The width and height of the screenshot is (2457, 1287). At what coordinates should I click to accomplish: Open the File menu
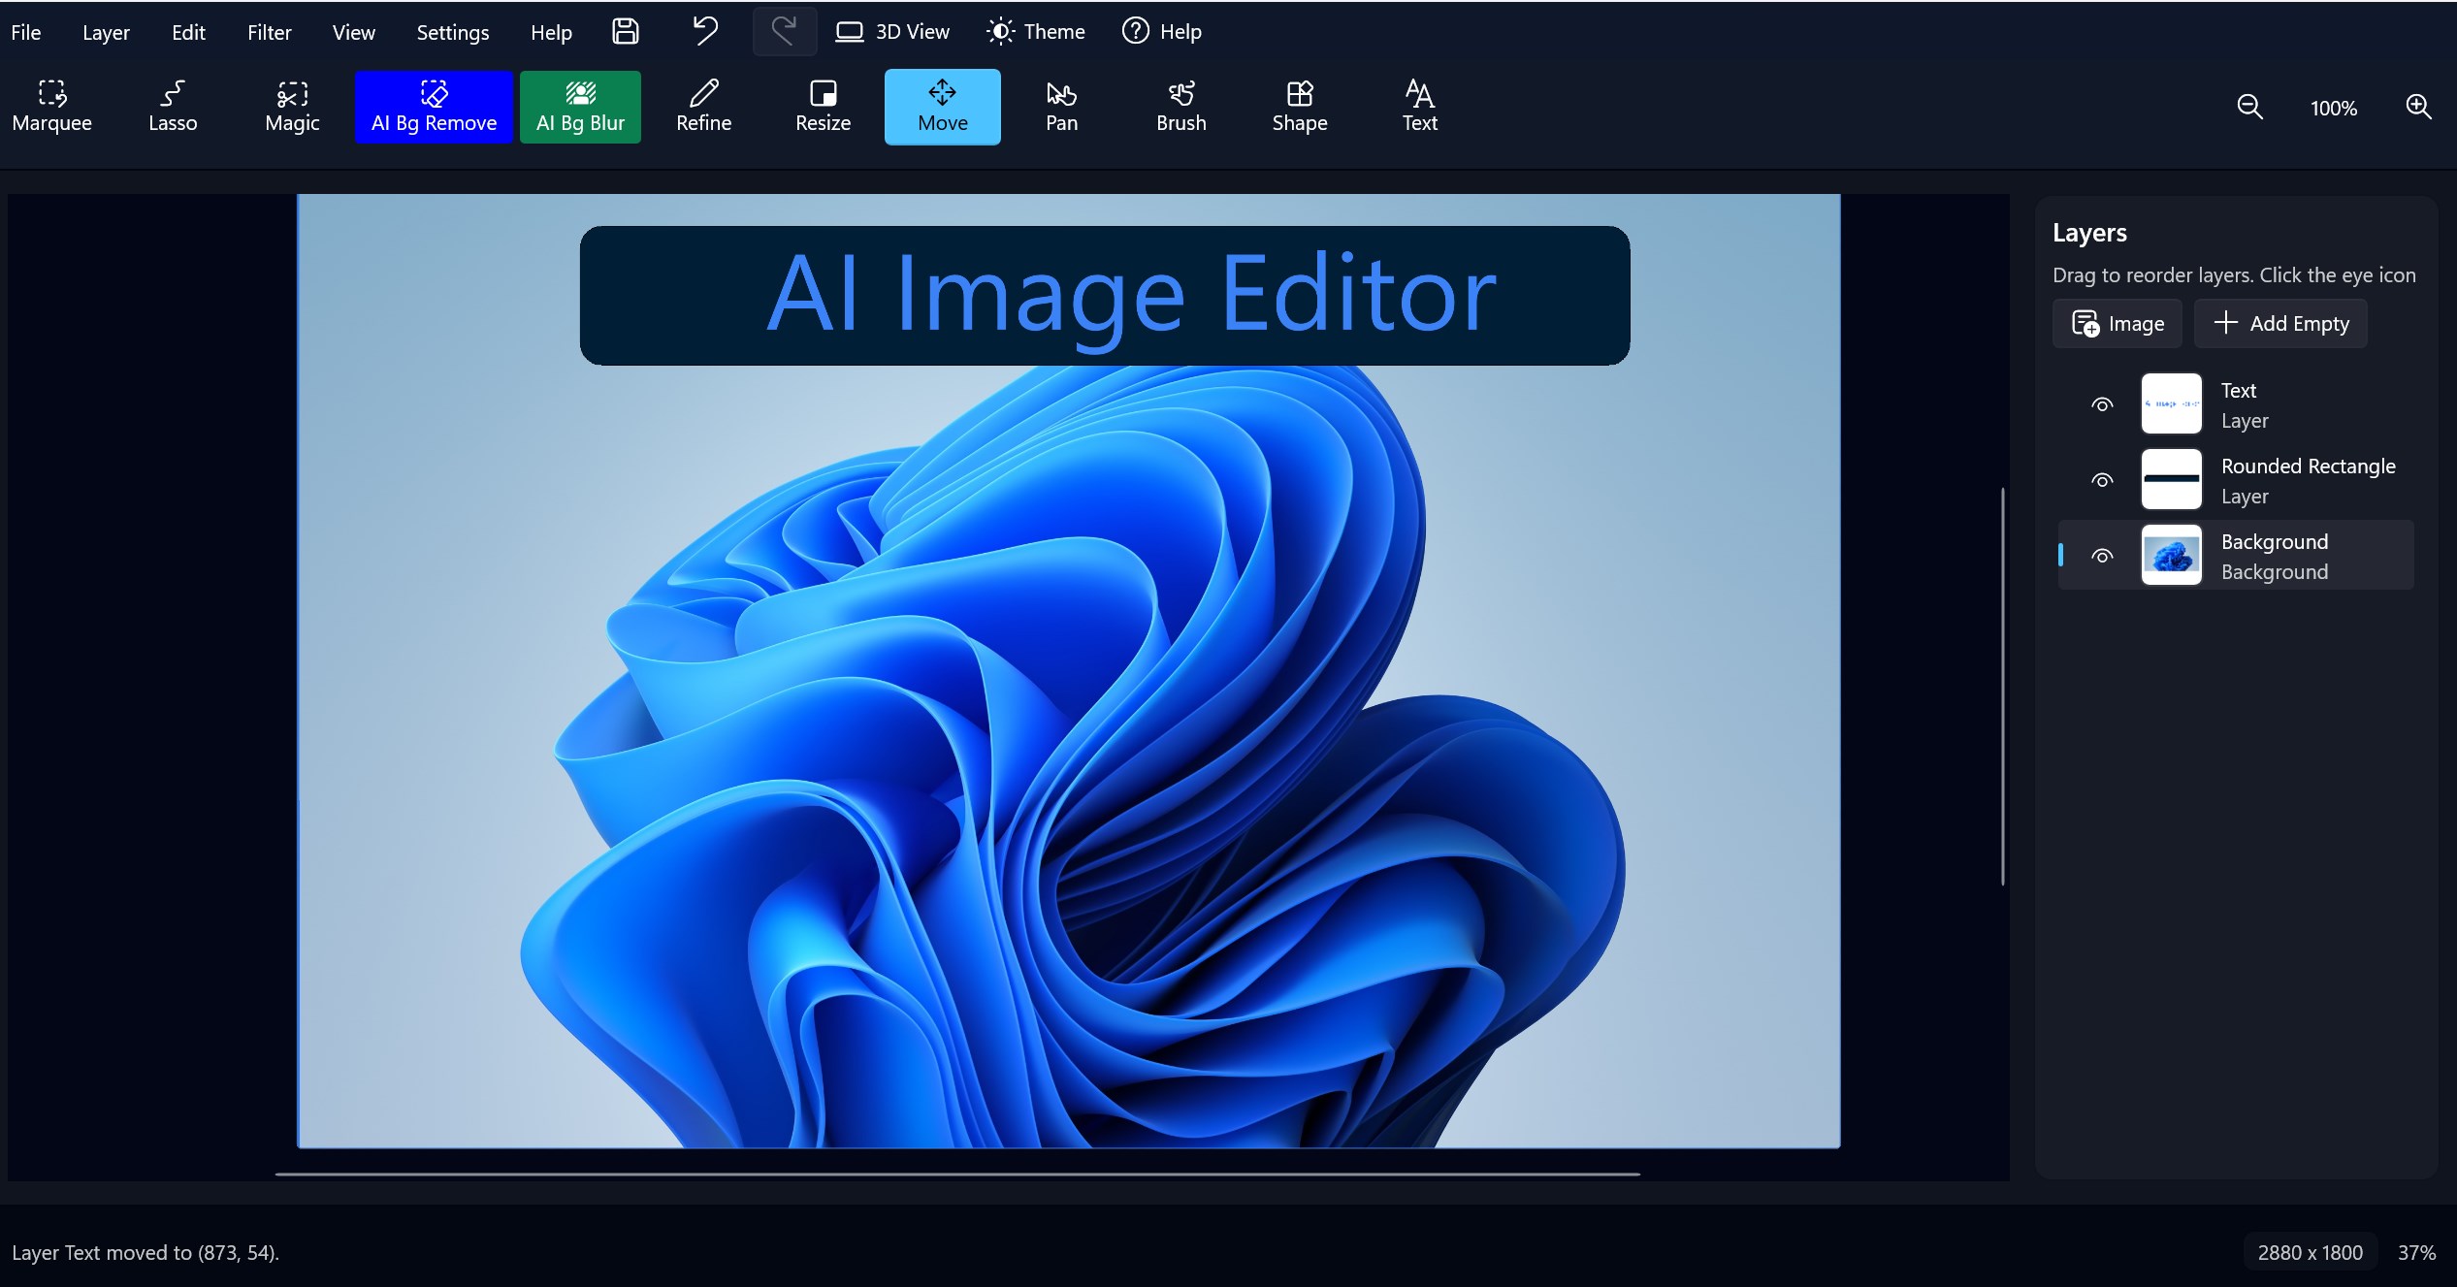[x=26, y=32]
